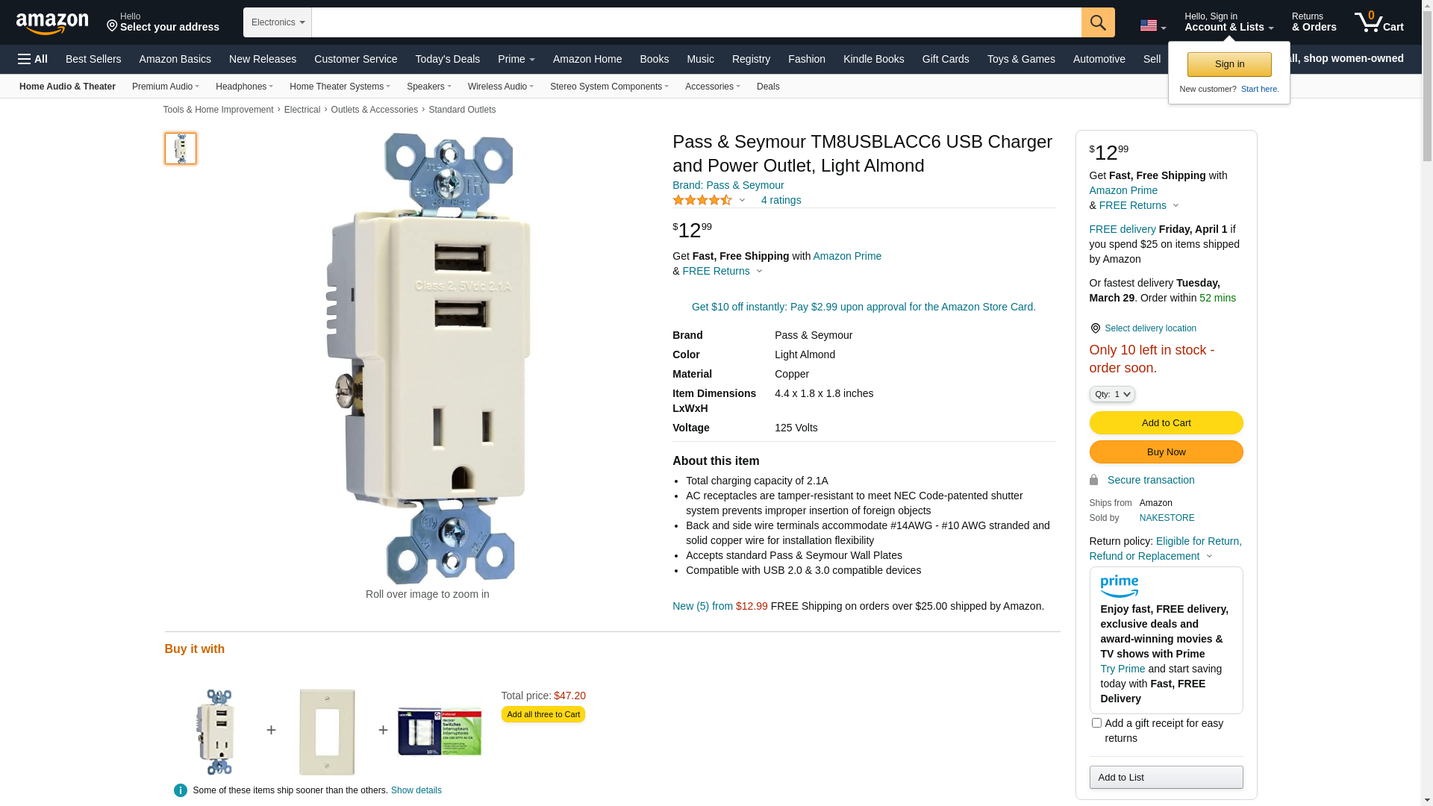Click the US flag language selector
Screen dimensions: 1433x806
click(x=1152, y=25)
